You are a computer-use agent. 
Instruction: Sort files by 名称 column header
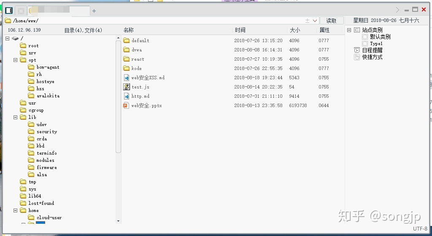(129, 30)
